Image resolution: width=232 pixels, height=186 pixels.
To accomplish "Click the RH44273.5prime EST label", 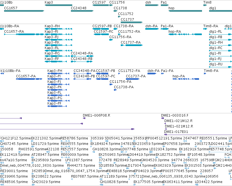I will (x=81, y=166).
